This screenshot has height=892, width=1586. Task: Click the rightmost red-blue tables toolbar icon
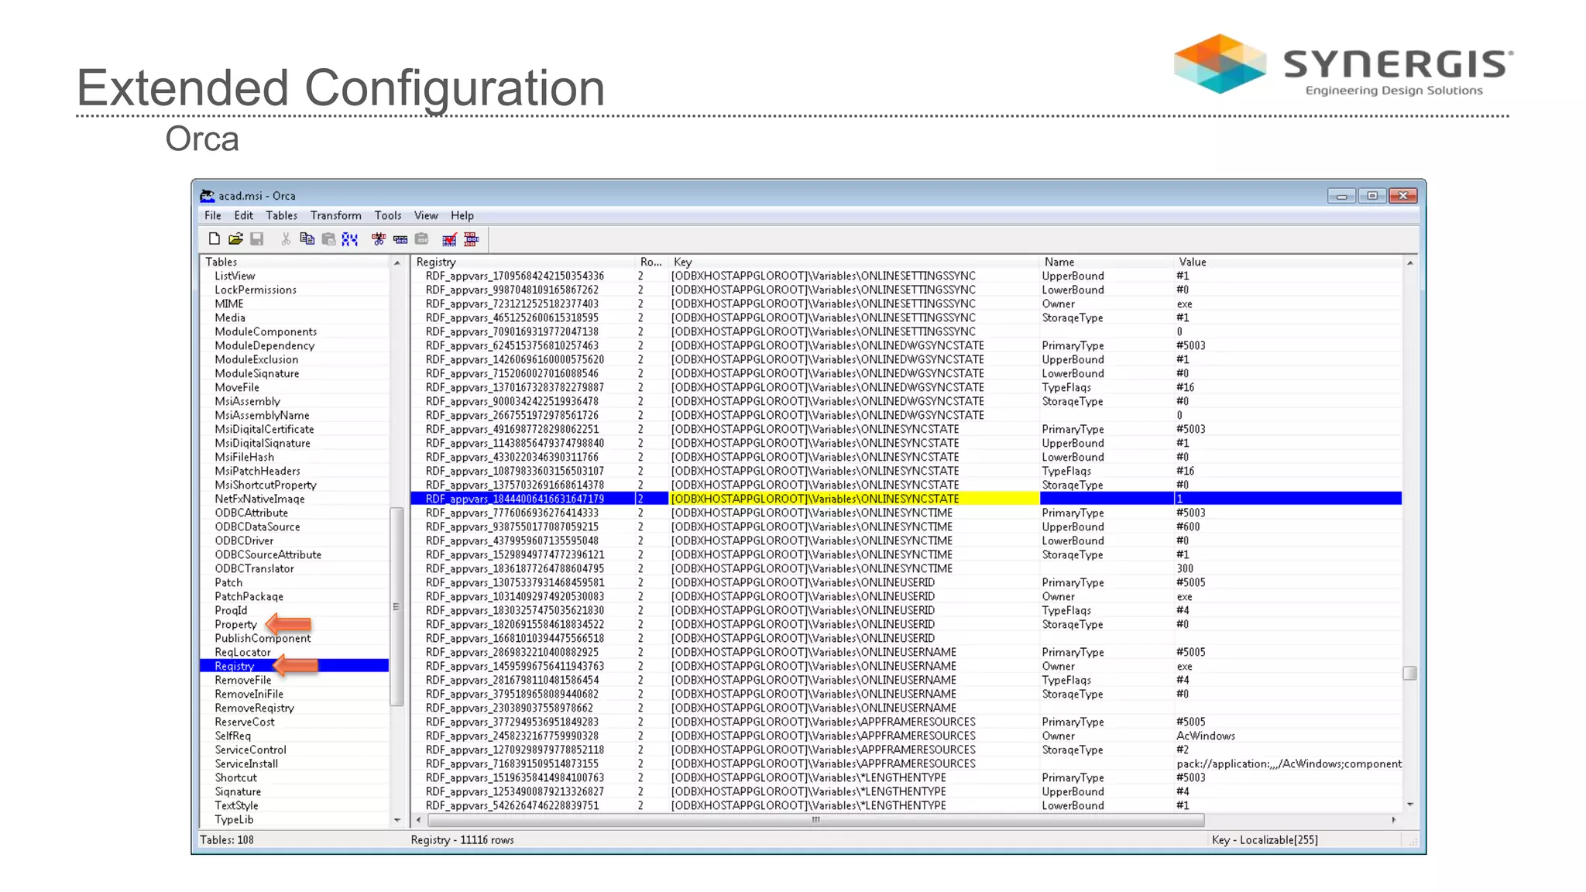click(x=471, y=239)
